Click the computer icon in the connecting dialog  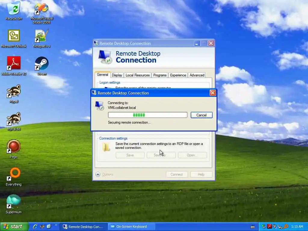tap(99, 106)
